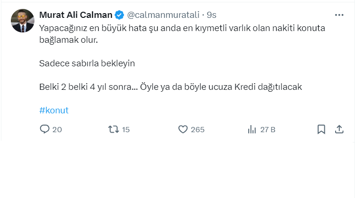This screenshot has height=198, width=355.
Task: Click the line starting with "Belki 2 belki 4 yıl"
Action: point(170,87)
